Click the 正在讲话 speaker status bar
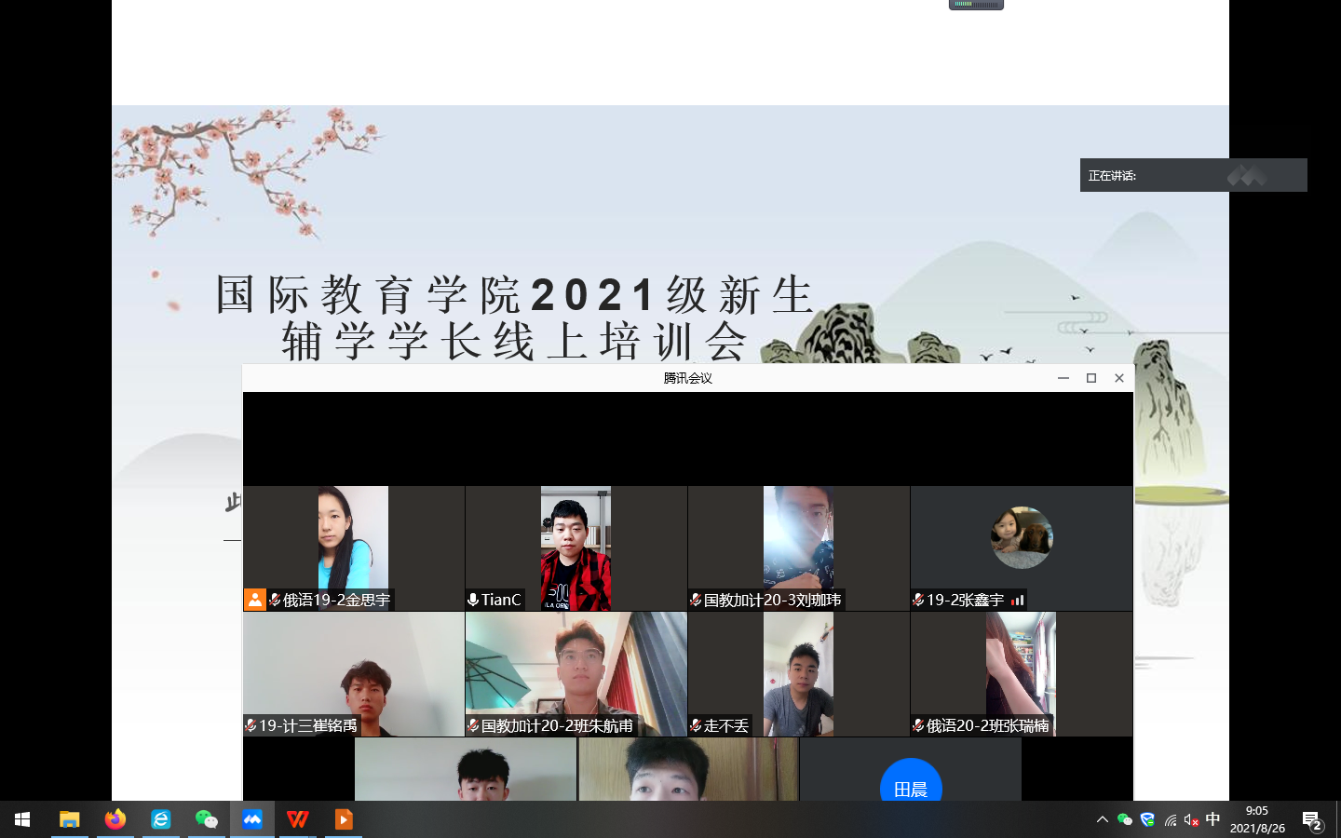This screenshot has width=1341, height=838. click(x=1193, y=175)
